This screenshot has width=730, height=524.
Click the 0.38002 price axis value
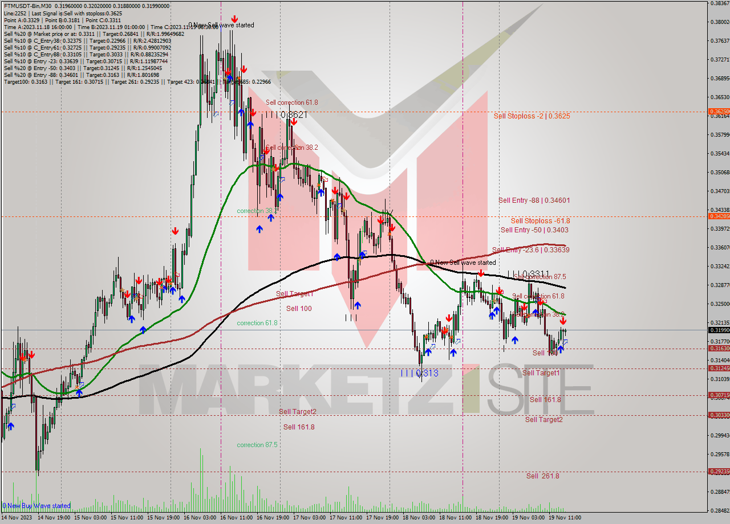pyautogui.click(x=719, y=22)
